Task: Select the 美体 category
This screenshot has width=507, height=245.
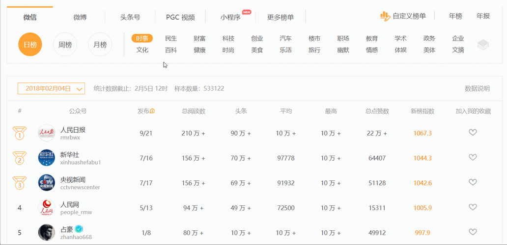Action: (x=429, y=50)
